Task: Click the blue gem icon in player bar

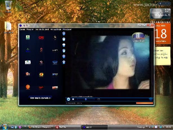Action: (151, 99)
